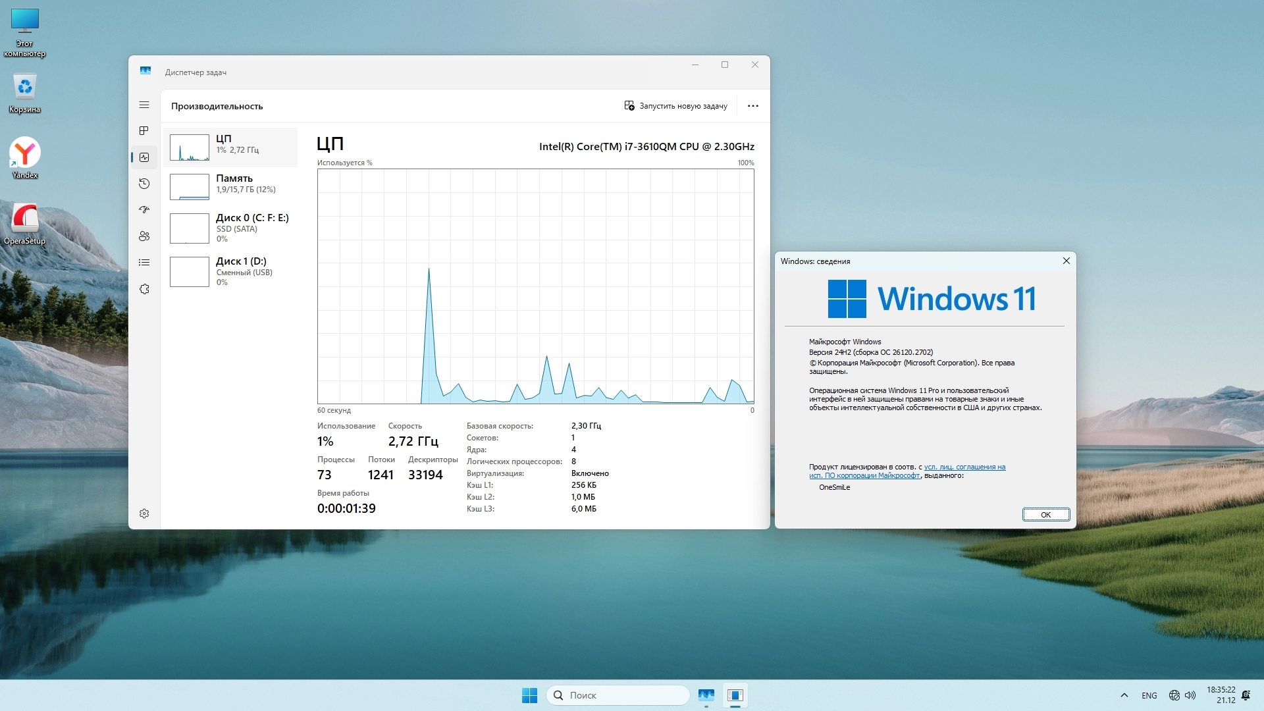Open the Details page icon
The height and width of the screenshot is (711, 1264).
coord(144,263)
